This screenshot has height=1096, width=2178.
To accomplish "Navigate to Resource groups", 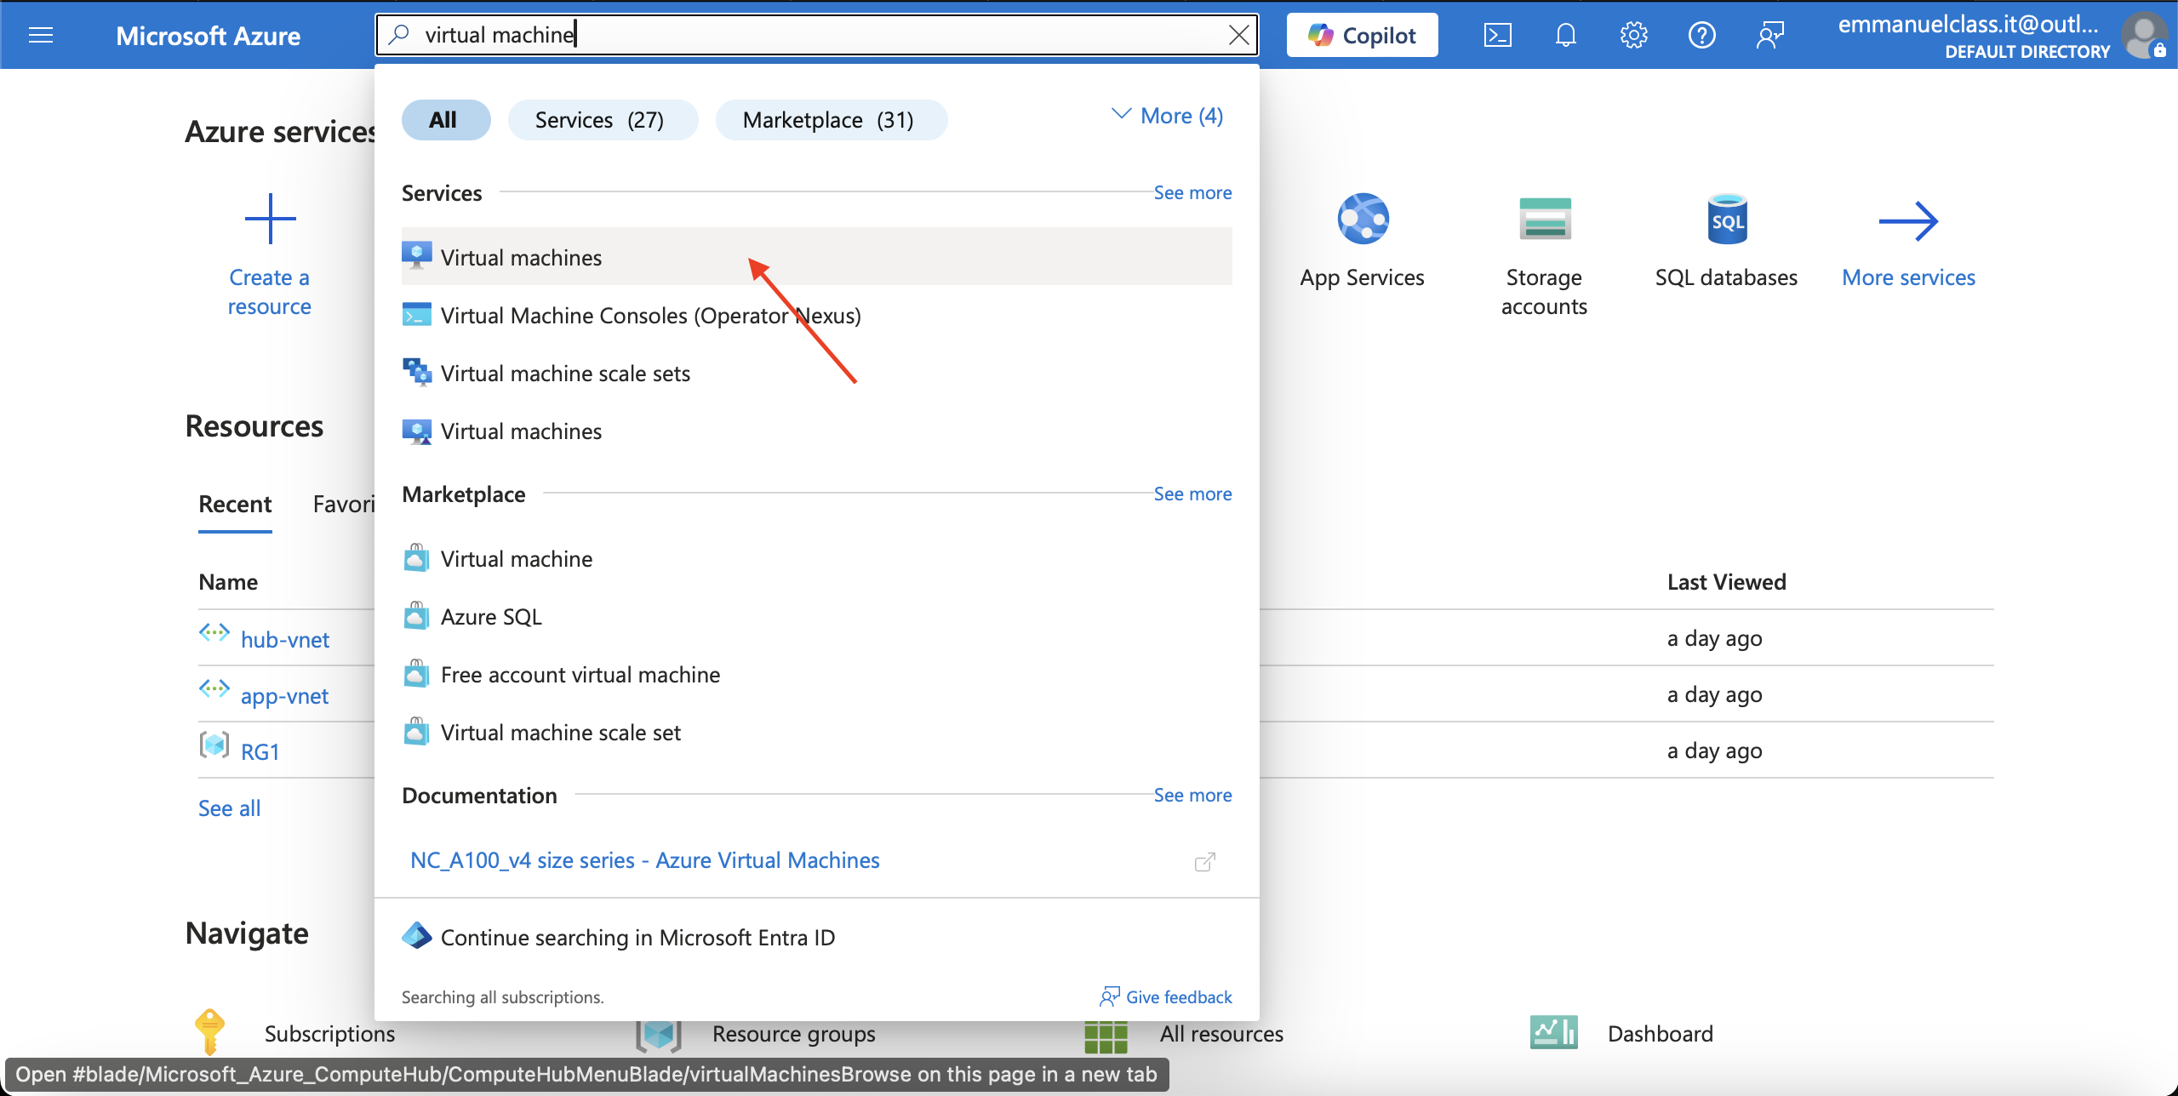I will tap(793, 1033).
